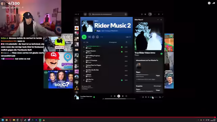Skip to next track in player bar
The image size is (217, 122).
click(123, 96)
